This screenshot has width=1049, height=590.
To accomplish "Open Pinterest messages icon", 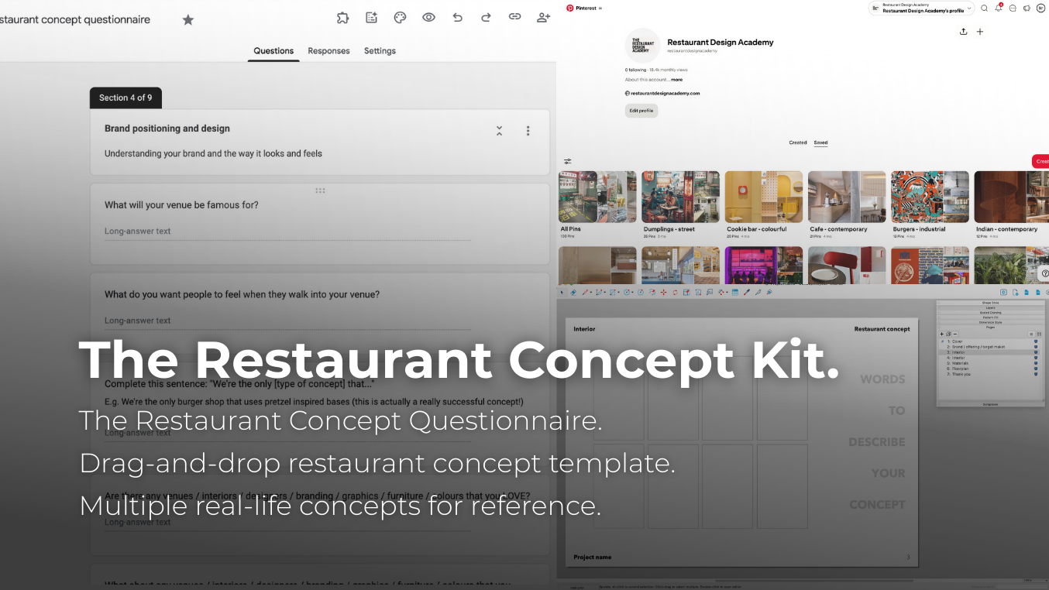I will (x=1013, y=8).
